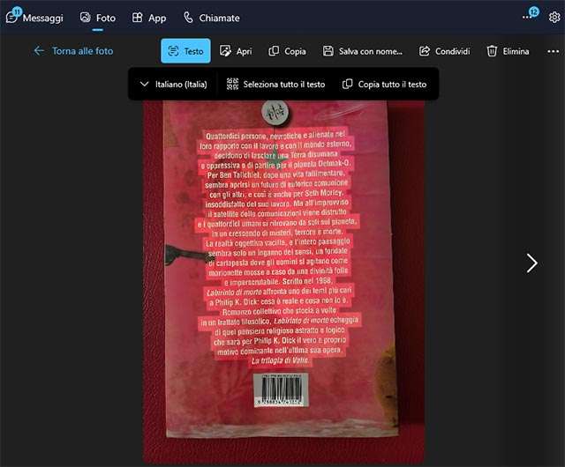Open the Messaggi tab
This screenshot has width=565, height=467.
click(x=34, y=18)
